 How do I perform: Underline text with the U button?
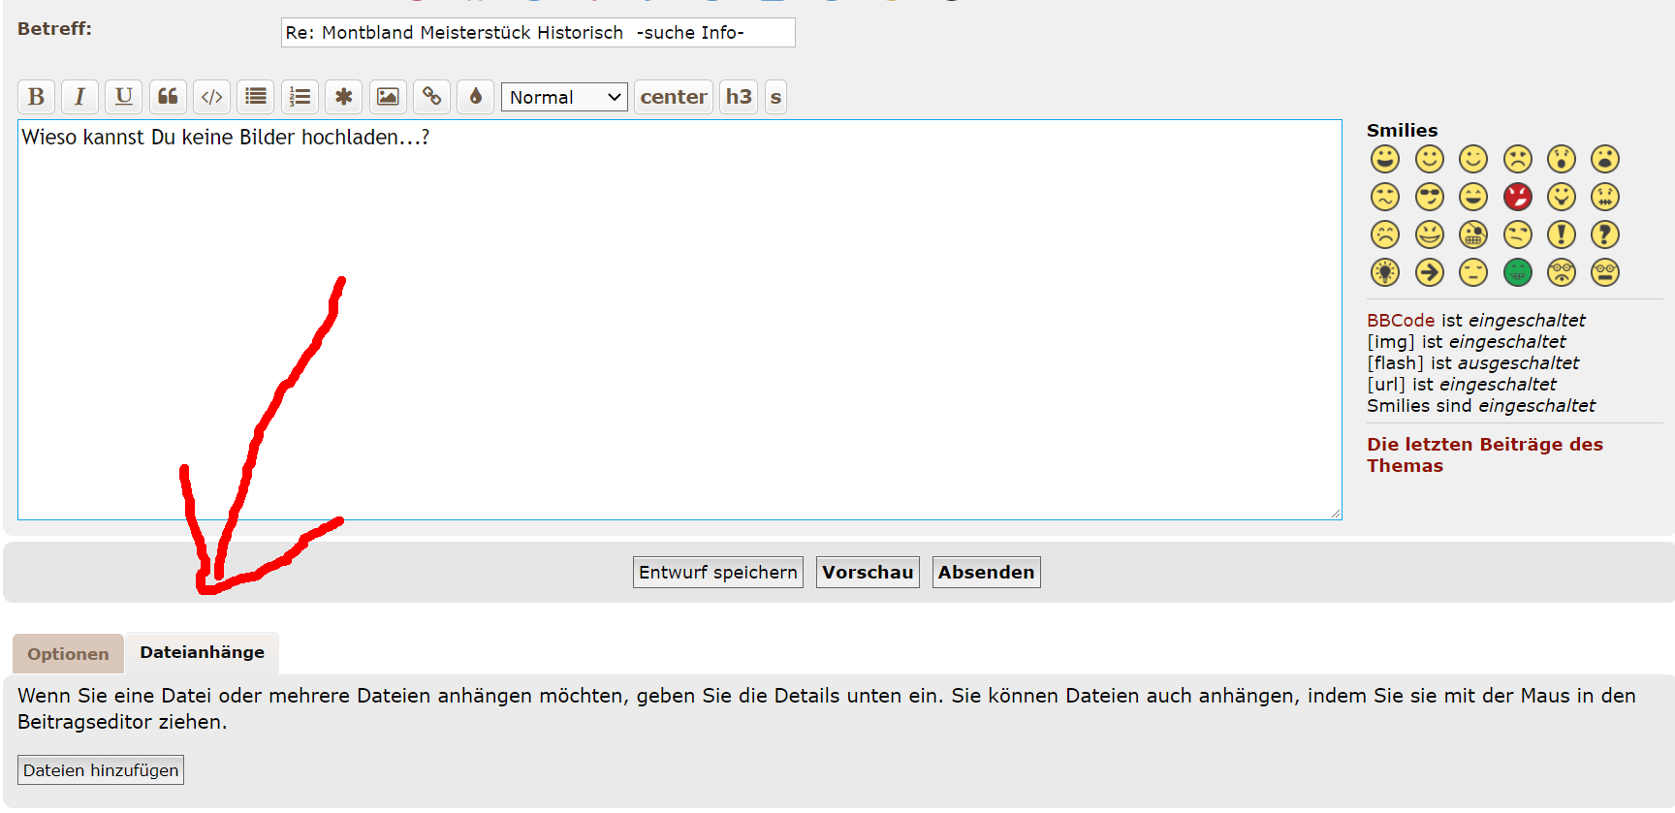pos(123,97)
